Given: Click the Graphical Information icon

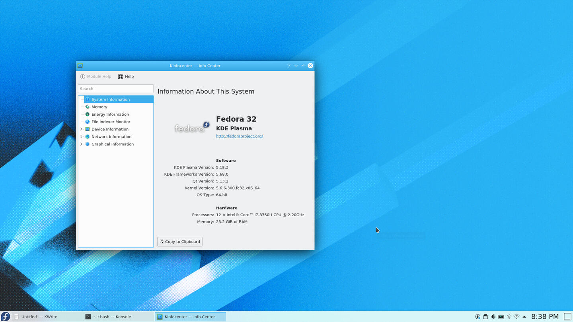Looking at the screenshot, I should (x=88, y=144).
